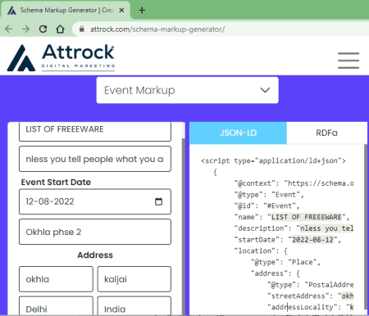Screen dimensions: 369x316
Task: View site security lock info
Action: coord(81,29)
